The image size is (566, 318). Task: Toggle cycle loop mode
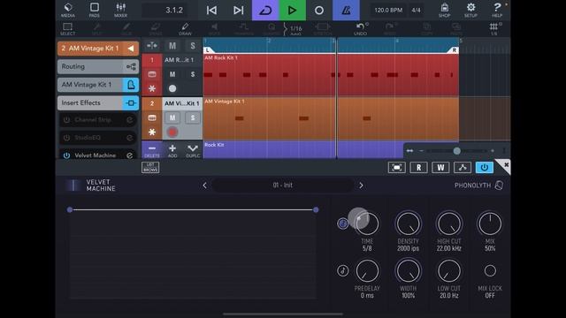265,10
